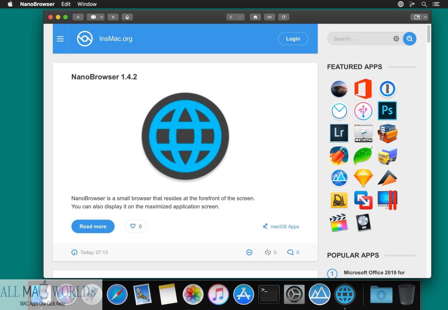Go back to previous page
The height and width of the screenshot is (310, 448).
click(x=231, y=17)
